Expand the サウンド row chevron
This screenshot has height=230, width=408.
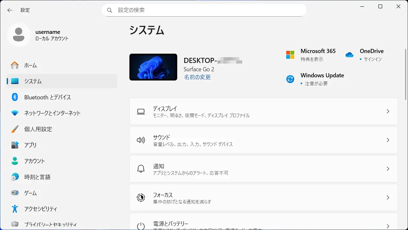click(388, 140)
